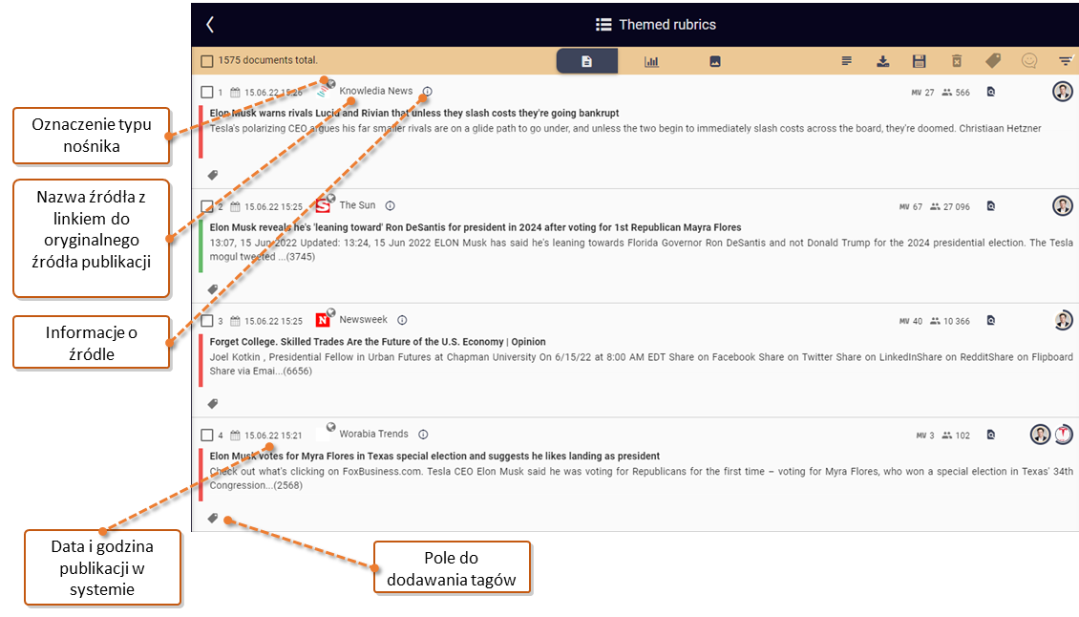Open the image gallery view tab

click(715, 61)
